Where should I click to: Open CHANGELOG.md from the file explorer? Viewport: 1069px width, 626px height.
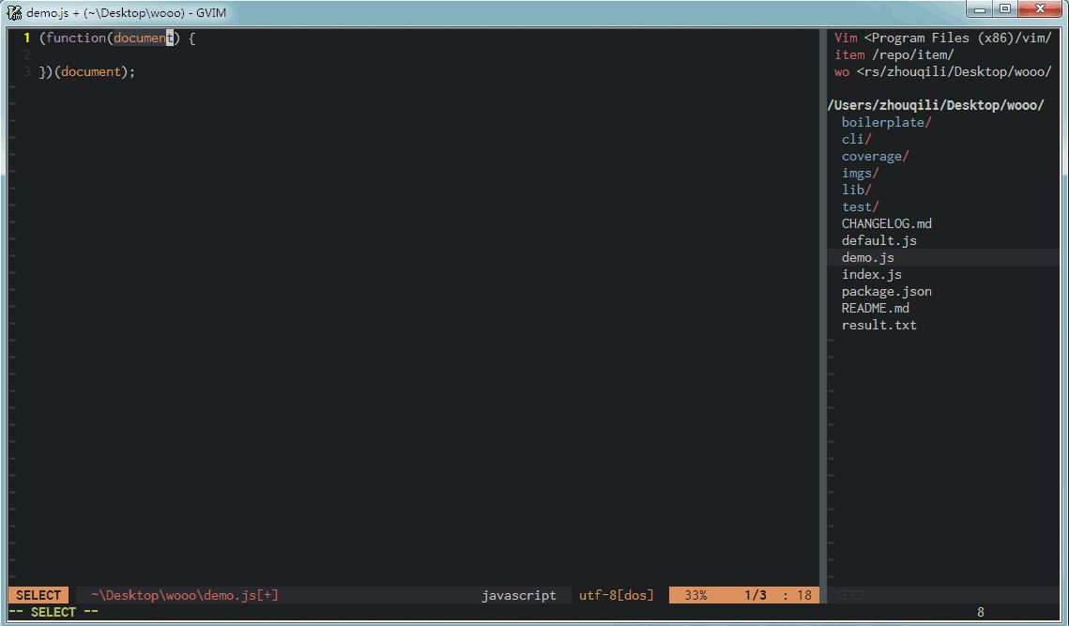[886, 223]
